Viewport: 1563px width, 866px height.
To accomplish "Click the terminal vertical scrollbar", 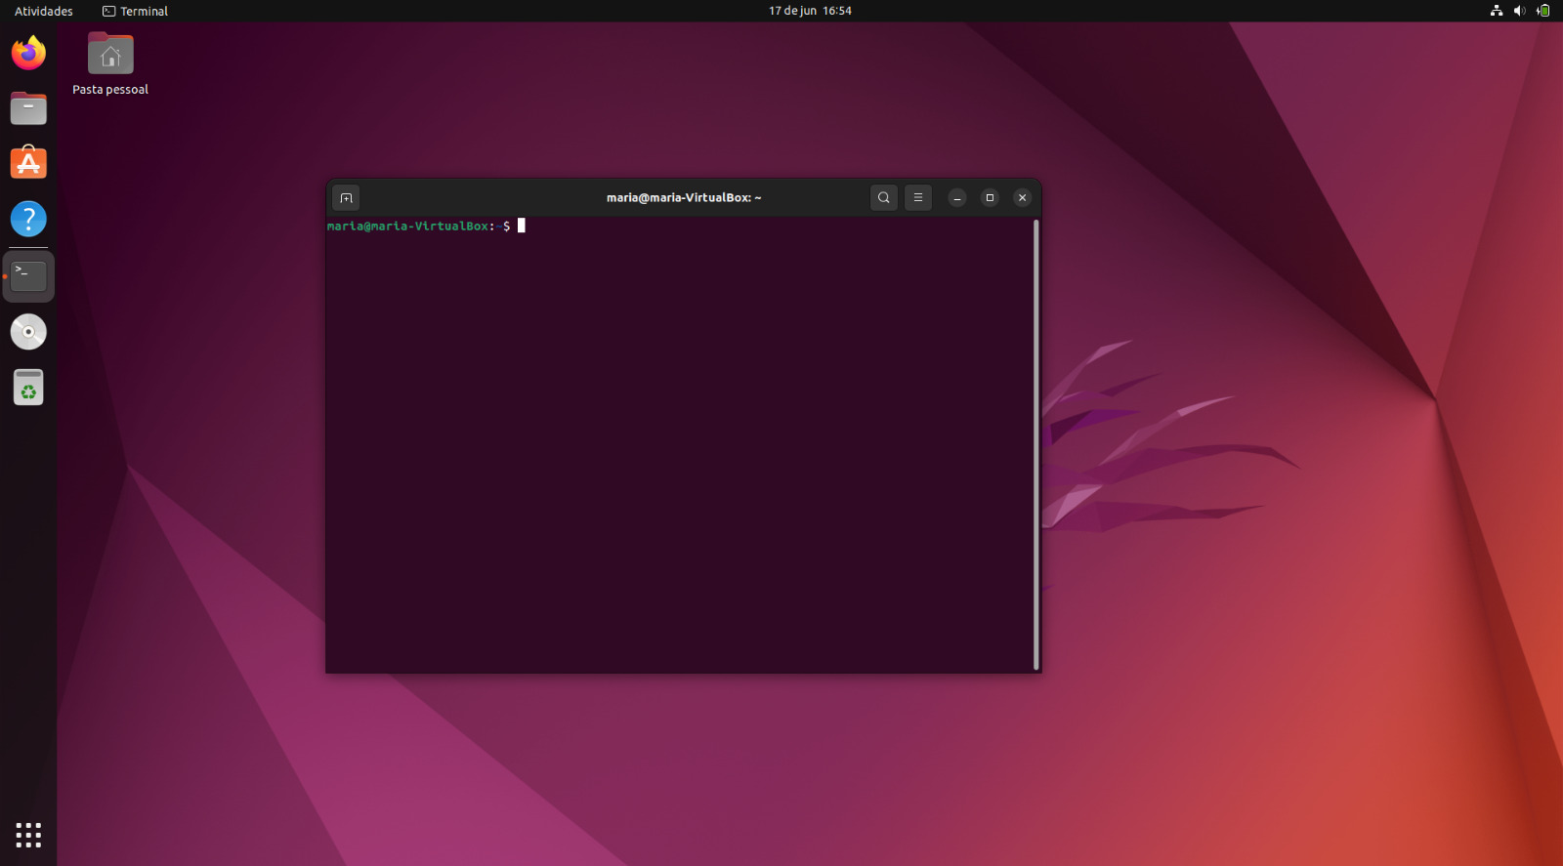I will (1035, 444).
